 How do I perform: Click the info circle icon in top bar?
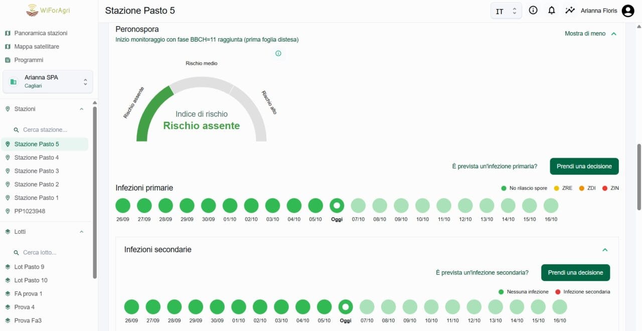[x=533, y=11]
